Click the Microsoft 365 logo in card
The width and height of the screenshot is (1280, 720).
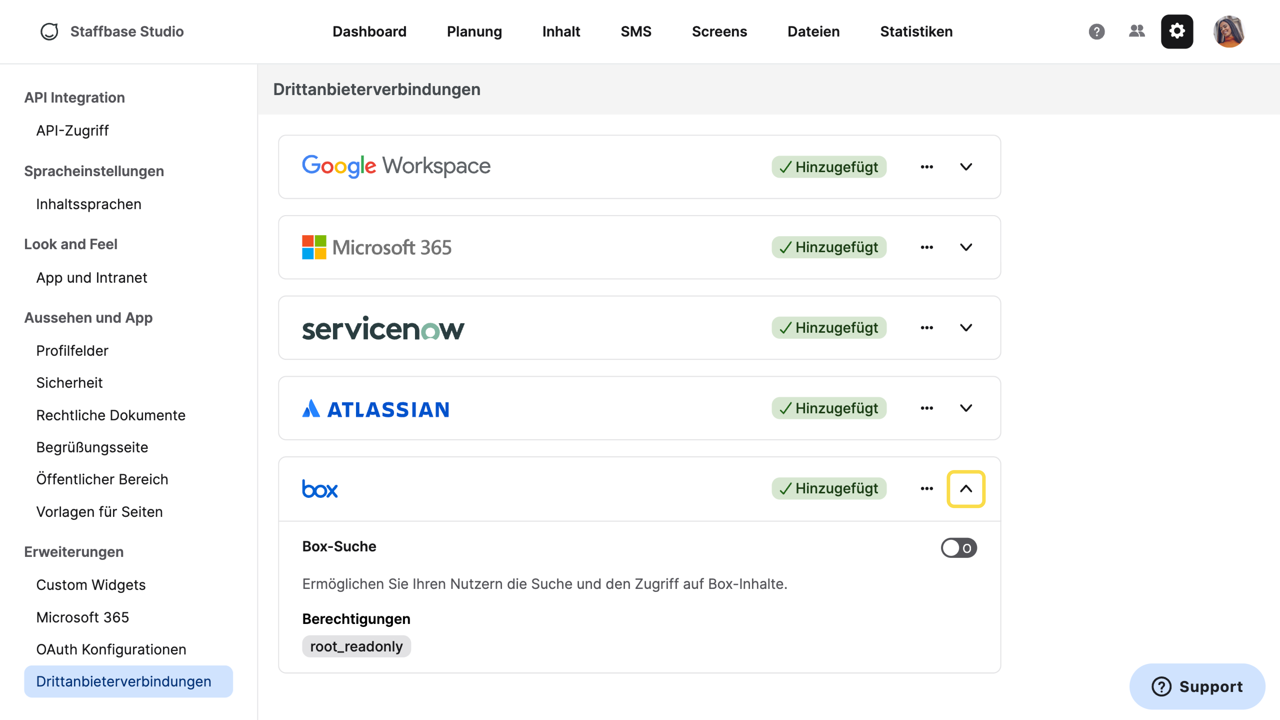tap(377, 247)
